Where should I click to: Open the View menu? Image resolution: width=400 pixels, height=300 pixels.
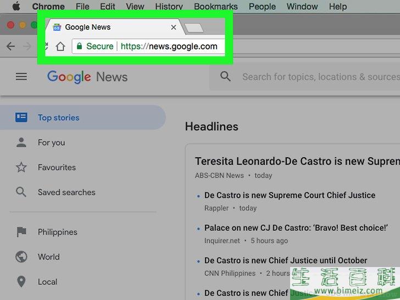pos(135,7)
